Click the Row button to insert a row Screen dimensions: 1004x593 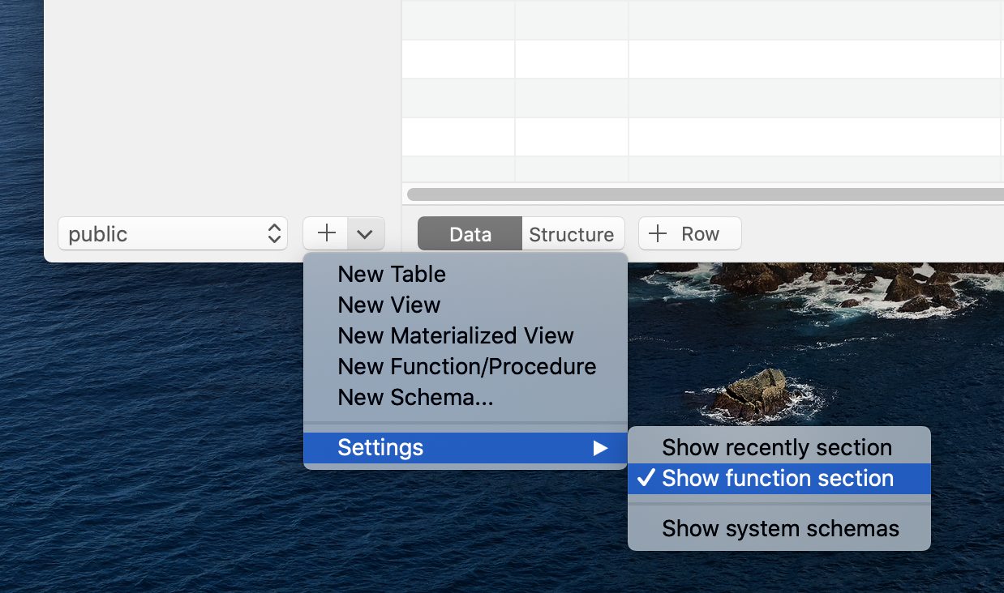coord(689,233)
